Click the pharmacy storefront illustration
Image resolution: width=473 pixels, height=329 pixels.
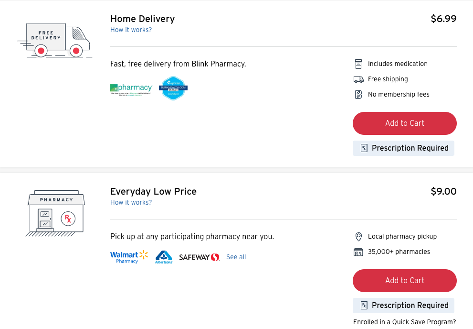55,213
